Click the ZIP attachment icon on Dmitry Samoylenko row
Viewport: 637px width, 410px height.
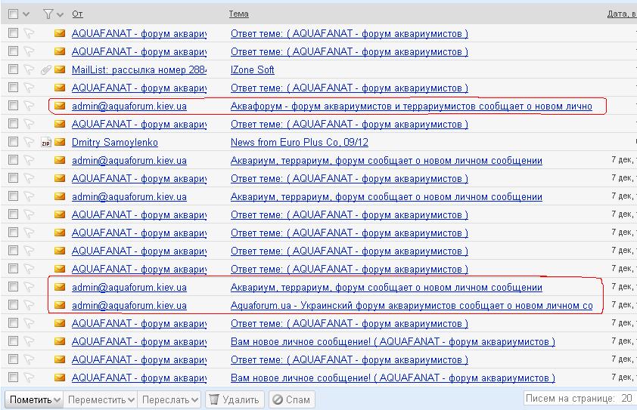[46, 143]
